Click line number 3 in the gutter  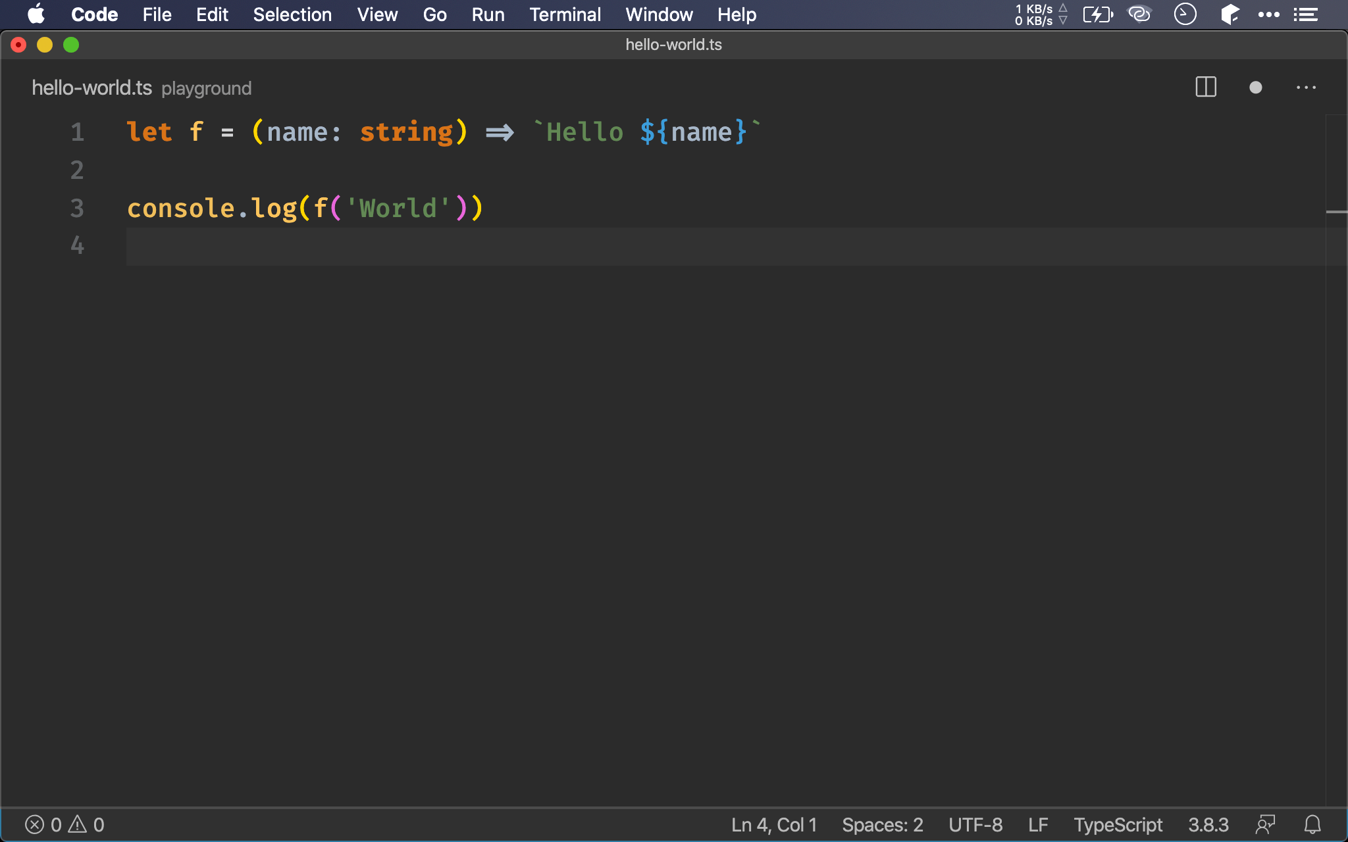[78, 209]
